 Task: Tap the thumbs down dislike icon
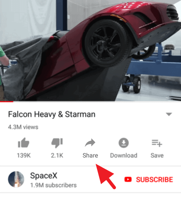coord(57,143)
